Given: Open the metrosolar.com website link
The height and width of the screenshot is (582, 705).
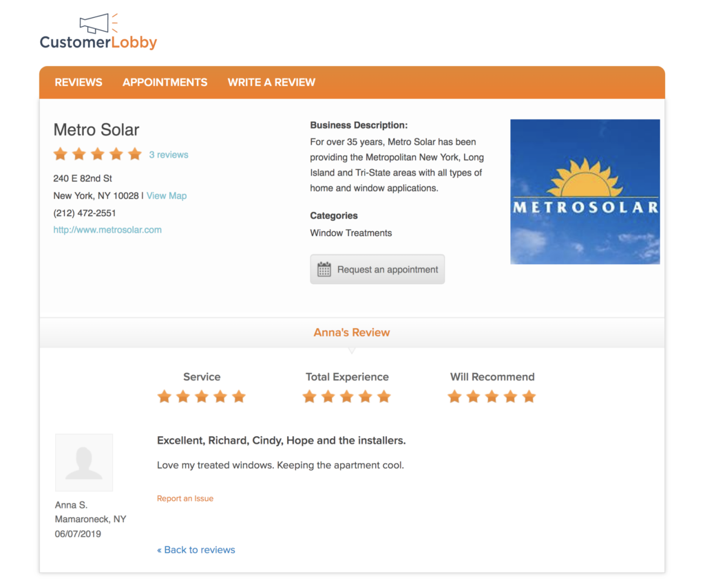Looking at the screenshot, I should pyautogui.click(x=107, y=229).
